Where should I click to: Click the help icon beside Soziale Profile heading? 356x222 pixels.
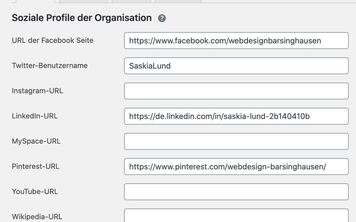coord(162,18)
